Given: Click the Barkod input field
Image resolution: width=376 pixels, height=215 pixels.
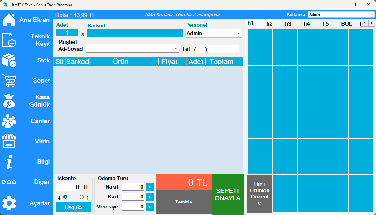Looking at the screenshot, I should coord(135,33).
